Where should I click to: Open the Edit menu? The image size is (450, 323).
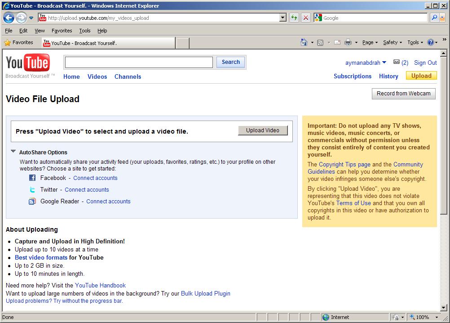(23, 31)
